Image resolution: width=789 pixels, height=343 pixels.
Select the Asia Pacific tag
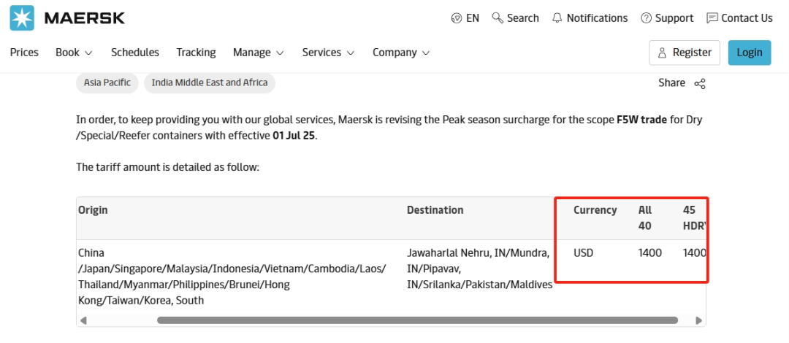pos(107,82)
